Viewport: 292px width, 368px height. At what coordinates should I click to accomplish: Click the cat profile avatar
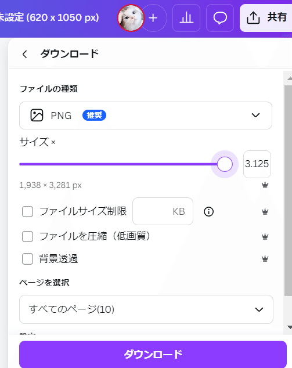coord(131,18)
